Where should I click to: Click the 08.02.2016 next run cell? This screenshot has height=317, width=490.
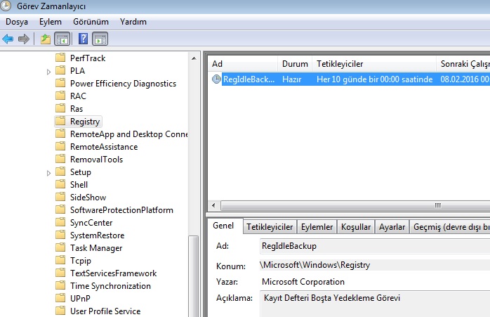[465, 79]
